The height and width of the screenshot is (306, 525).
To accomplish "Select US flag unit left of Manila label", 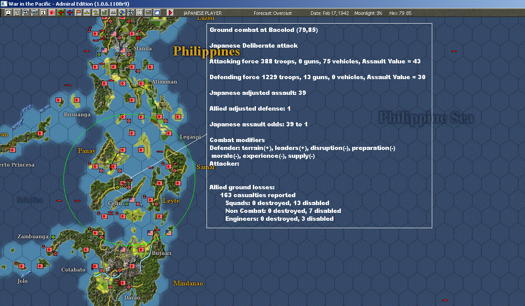I will pos(123,50).
